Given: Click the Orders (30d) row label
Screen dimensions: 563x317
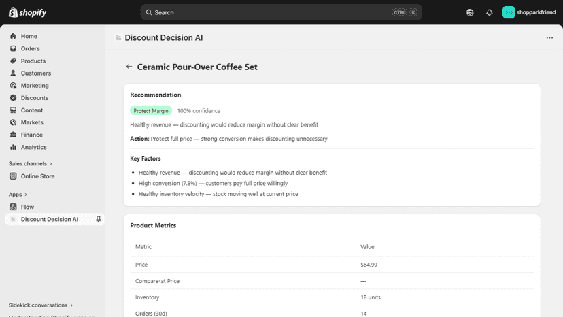Looking at the screenshot, I should (x=151, y=314).
